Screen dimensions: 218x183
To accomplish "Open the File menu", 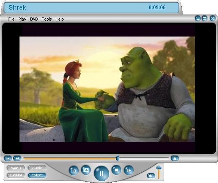I will (x=11, y=19).
